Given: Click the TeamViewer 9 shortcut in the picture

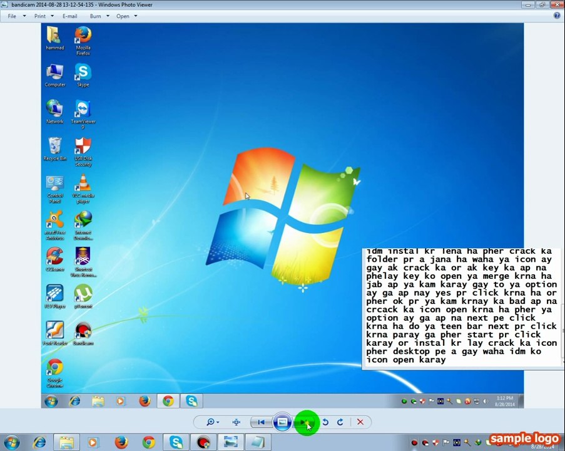Looking at the screenshot, I should pos(83,115).
